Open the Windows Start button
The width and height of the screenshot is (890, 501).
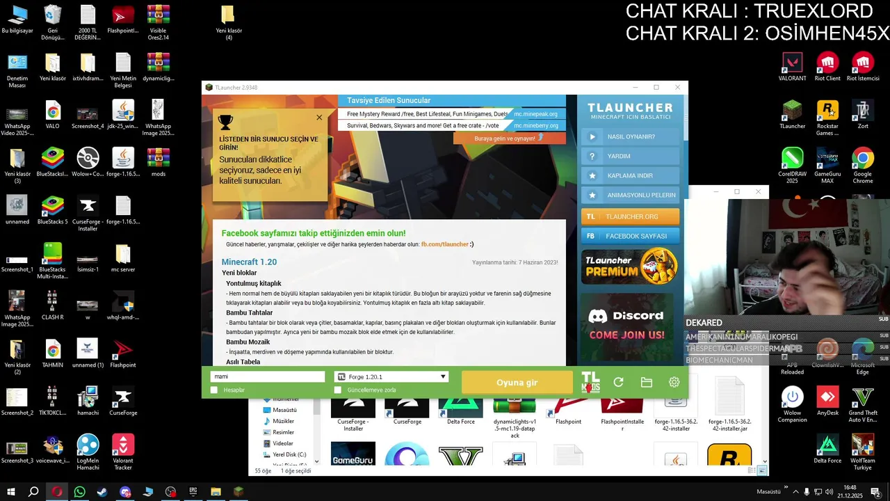[x=11, y=492]
